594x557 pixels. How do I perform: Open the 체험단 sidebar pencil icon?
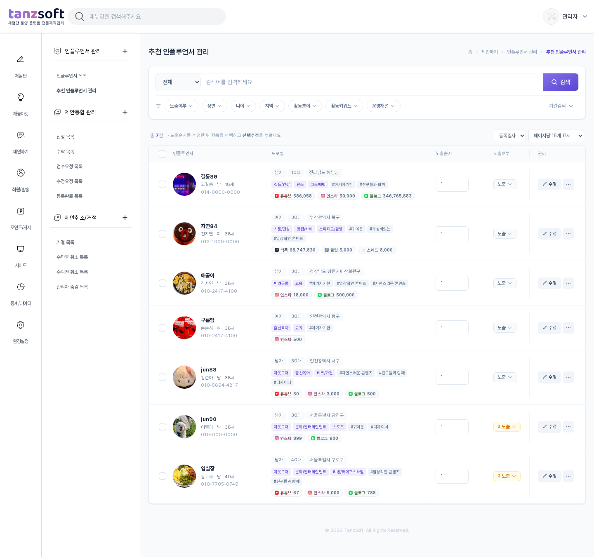[21, 59]
